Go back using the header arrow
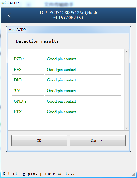The image size is (137, 178). pos(9,15)
